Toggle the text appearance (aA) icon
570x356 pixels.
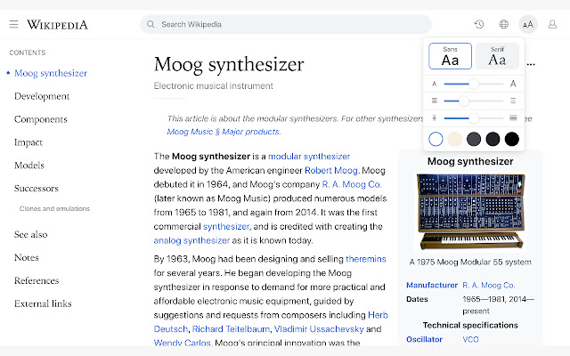(x=529, y=24)
